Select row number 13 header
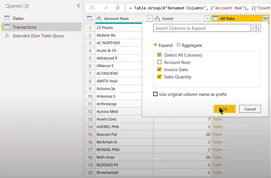The width and height of the screenshot is (271, 178). click(90, 119)
